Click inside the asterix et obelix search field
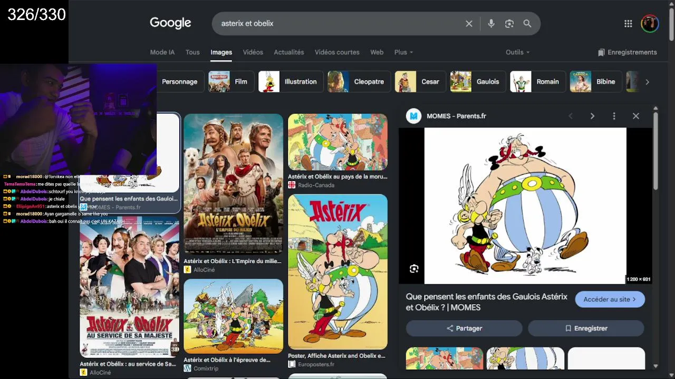Image resolution: width=675 pixels, height=379 pixels. pos(337,24)
